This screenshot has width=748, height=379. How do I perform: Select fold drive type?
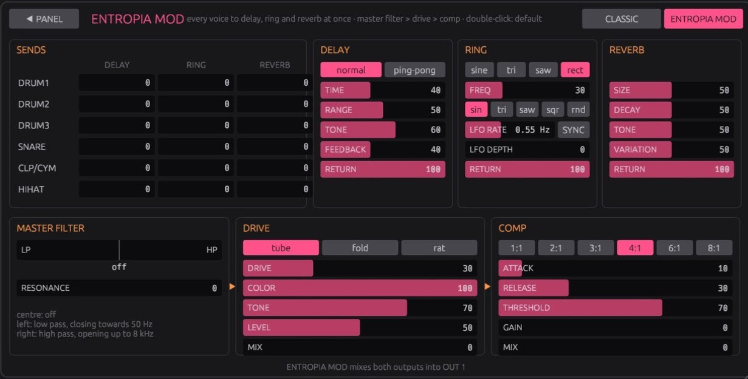[x=360, y=248]
